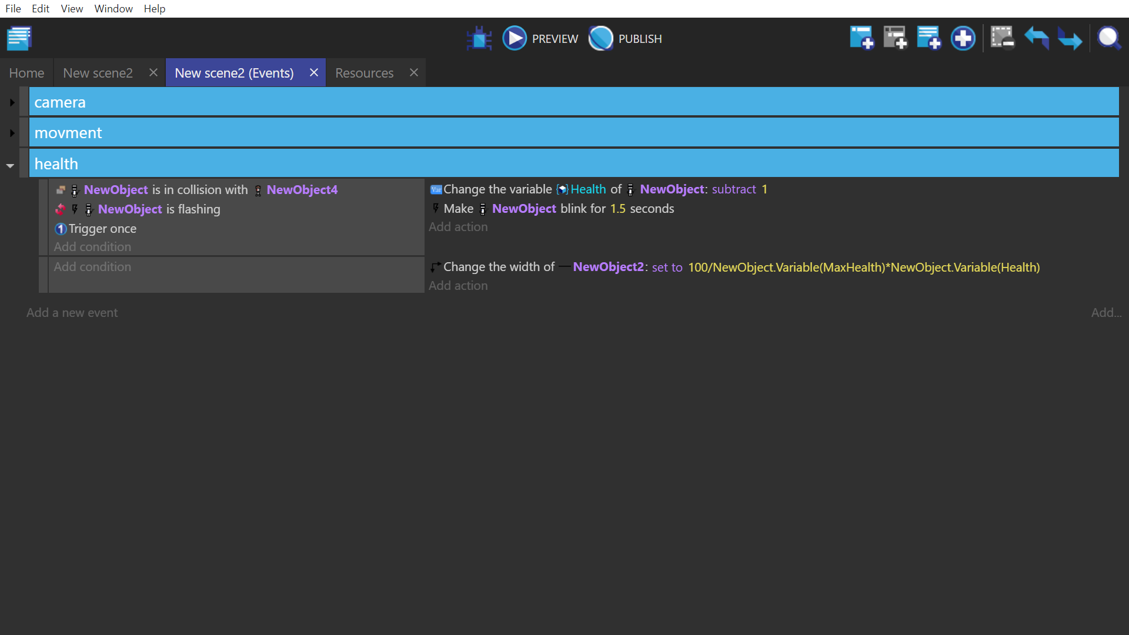Image resolution: width=1129 pixels, height=635 pixels.
Task: Click Add a new event link
Action: pos(72,313)
